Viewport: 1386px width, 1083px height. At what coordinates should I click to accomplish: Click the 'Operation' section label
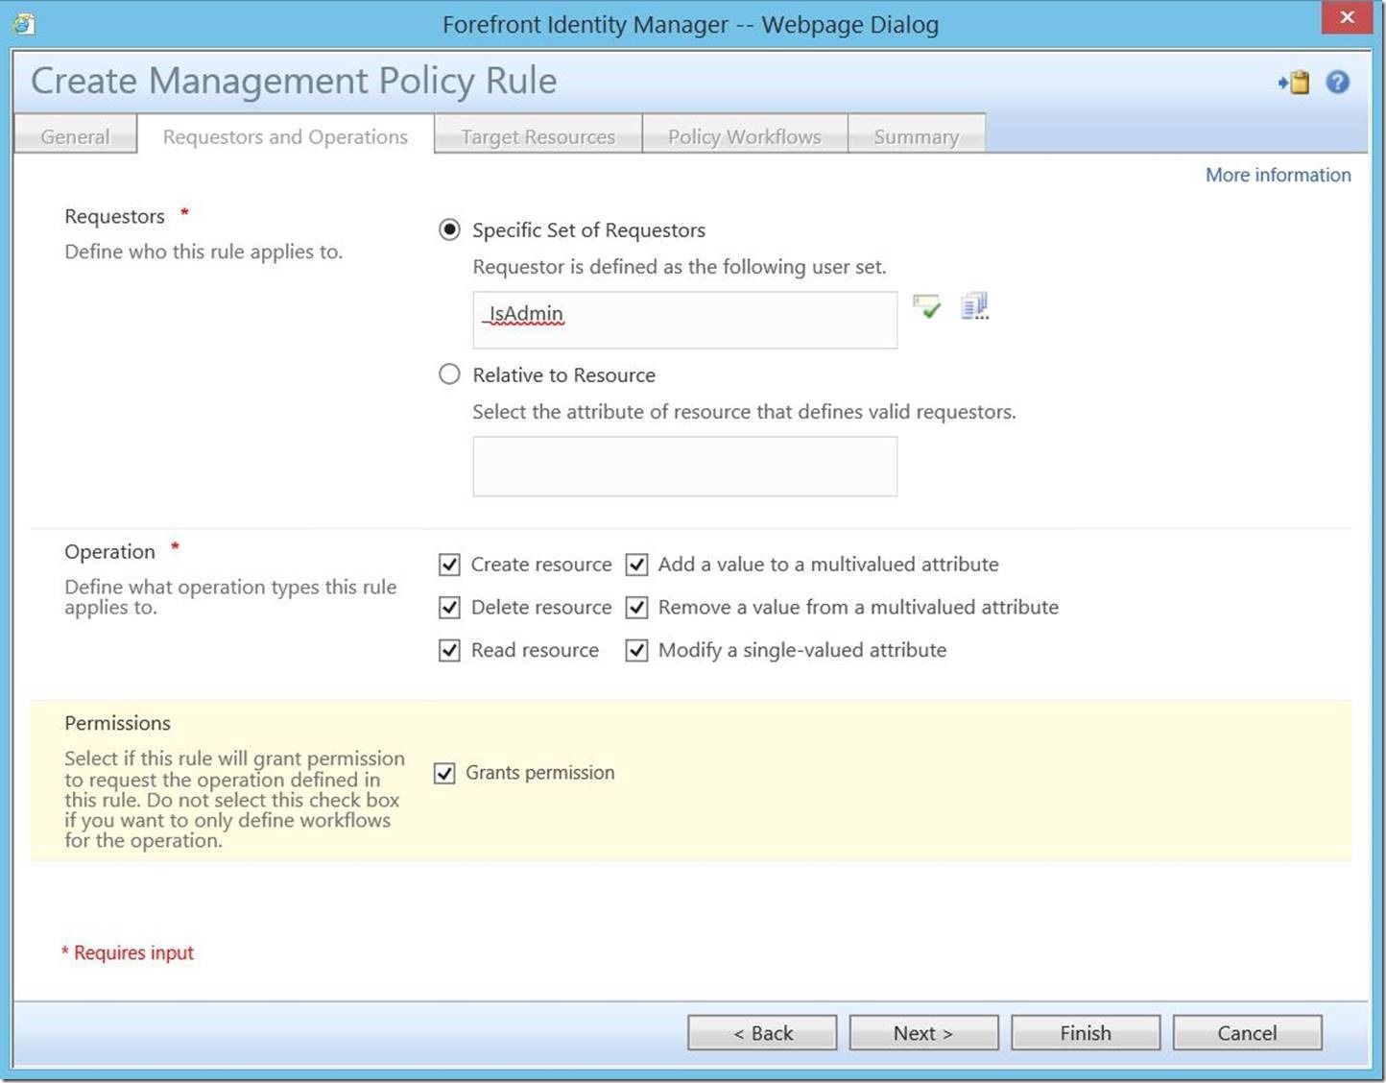point(109,552)
